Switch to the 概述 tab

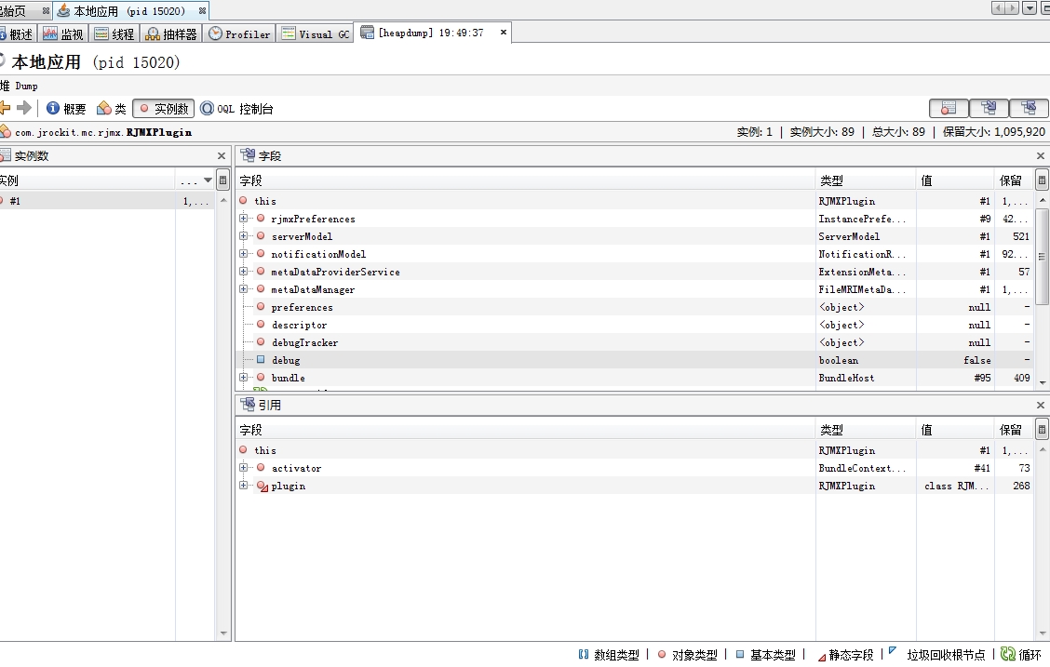pos(16,34)
